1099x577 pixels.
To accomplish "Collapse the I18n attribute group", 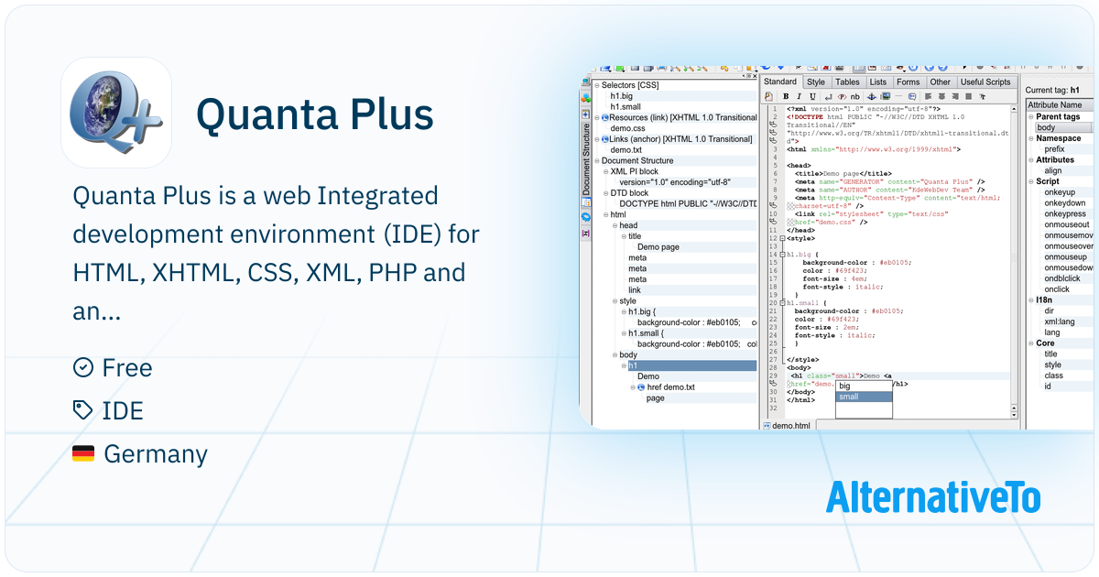I will pyautogui.click(x=1031, y=300).
